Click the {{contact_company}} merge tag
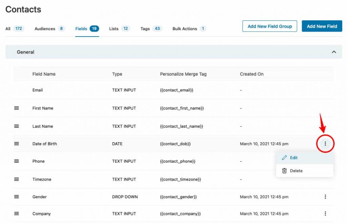Viewport: 347px width, 224px height. [180, 214]
